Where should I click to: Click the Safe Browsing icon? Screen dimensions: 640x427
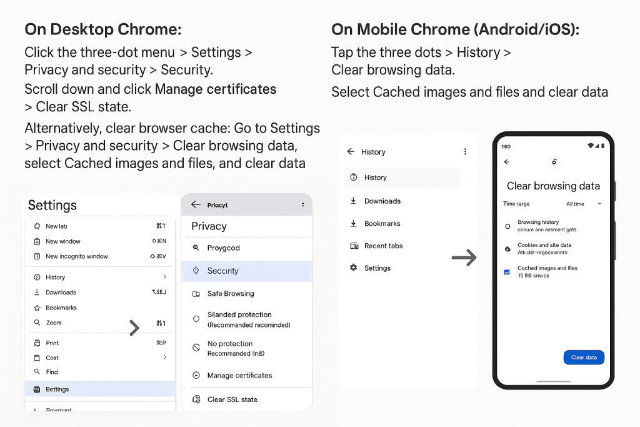[196, 293]
